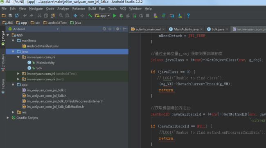266x148 pixels.
Task: Undo last action via toolbar arrow
Action: point(25,16)
